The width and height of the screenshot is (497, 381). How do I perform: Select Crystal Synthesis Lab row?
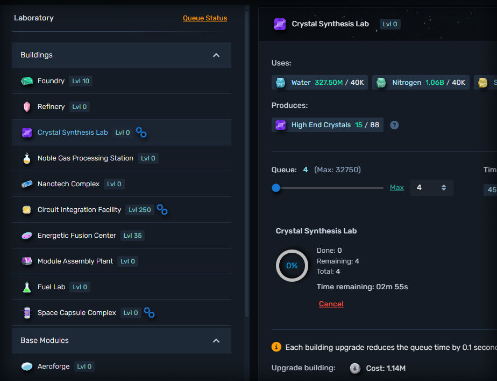pos(122,133)
